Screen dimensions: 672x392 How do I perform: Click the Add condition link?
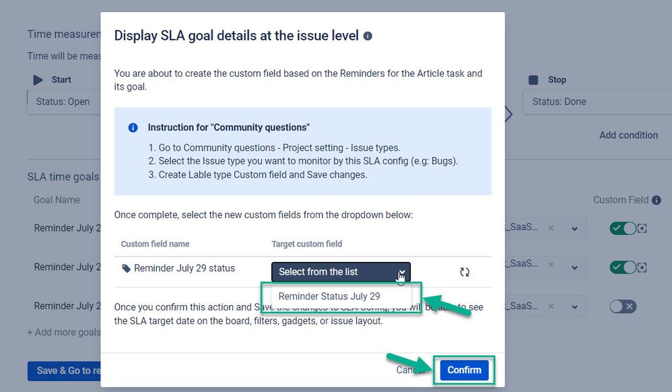628,135
